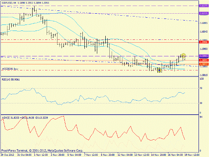The image size is (209, 157).
Task: Select the 1.6175 purple price label
Action: (204, 6)
